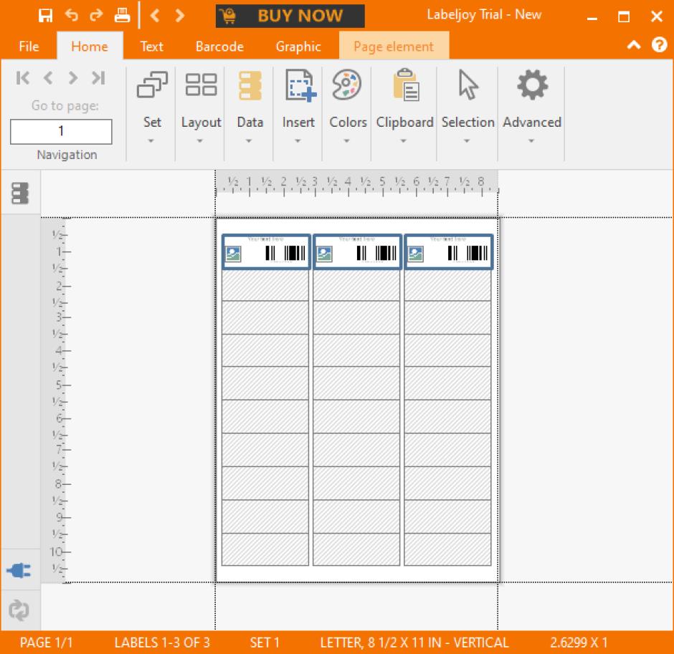Click the Insert element icon

(300, 85)
